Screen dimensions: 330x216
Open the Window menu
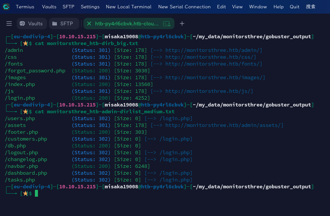click(258, 7)
